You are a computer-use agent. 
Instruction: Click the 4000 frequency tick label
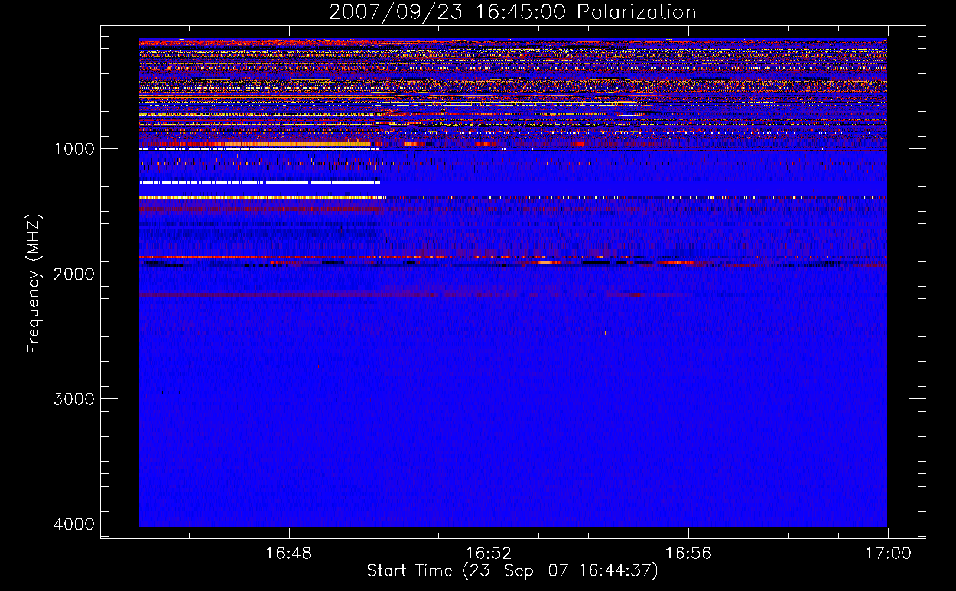[74, 524]
